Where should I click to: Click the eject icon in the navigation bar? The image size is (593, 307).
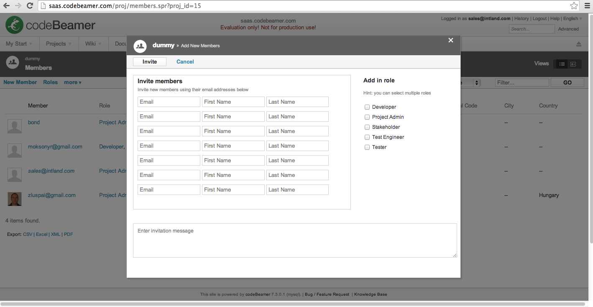(579, 44)
